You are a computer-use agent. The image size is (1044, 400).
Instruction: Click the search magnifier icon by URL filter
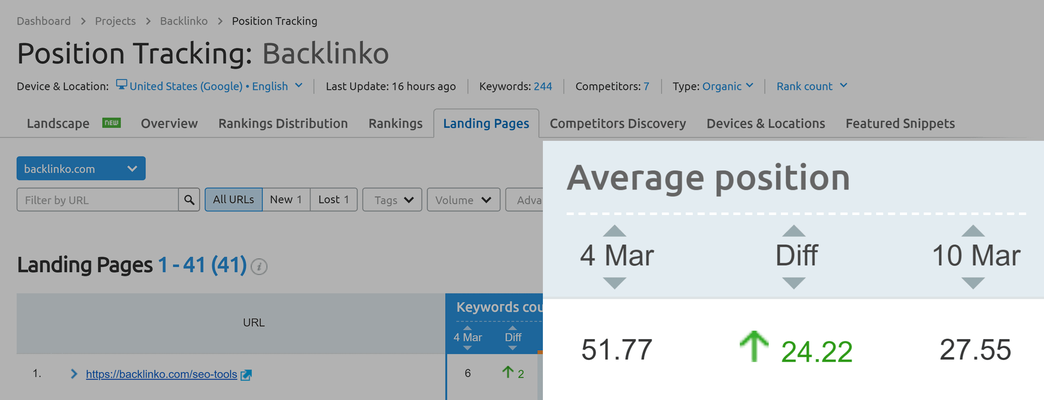point(189,200)
